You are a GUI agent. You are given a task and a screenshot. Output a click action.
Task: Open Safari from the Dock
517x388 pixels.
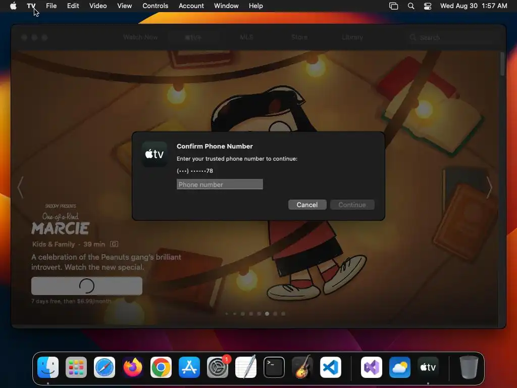[105, 367]
